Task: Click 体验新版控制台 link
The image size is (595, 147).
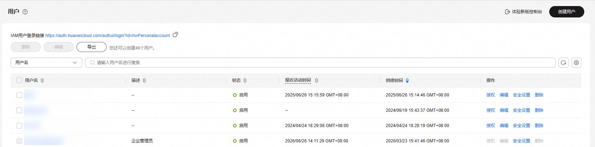Action: tap(523, 12)
